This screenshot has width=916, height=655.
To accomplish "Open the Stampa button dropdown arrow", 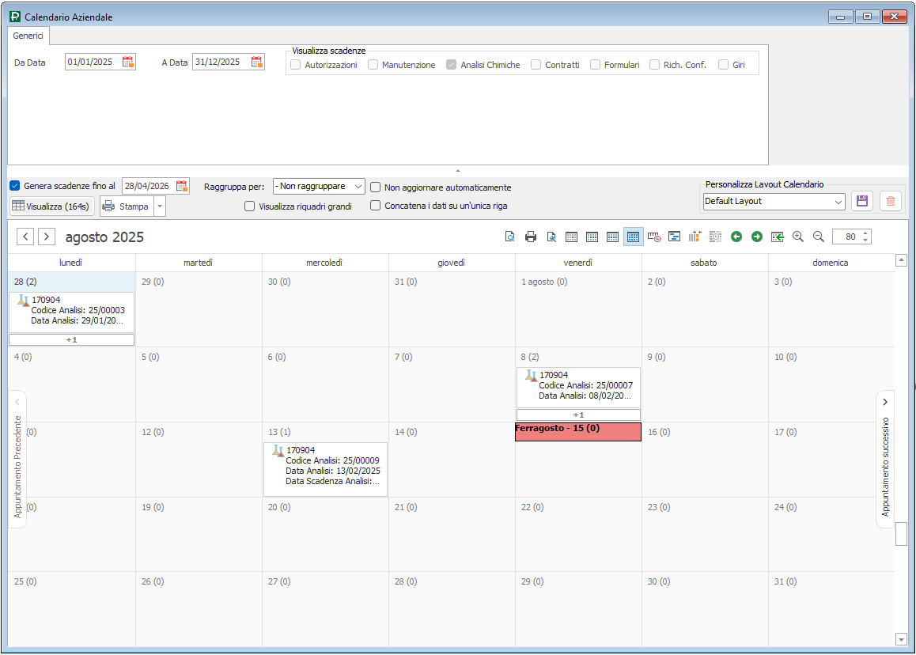I will 160,206.
